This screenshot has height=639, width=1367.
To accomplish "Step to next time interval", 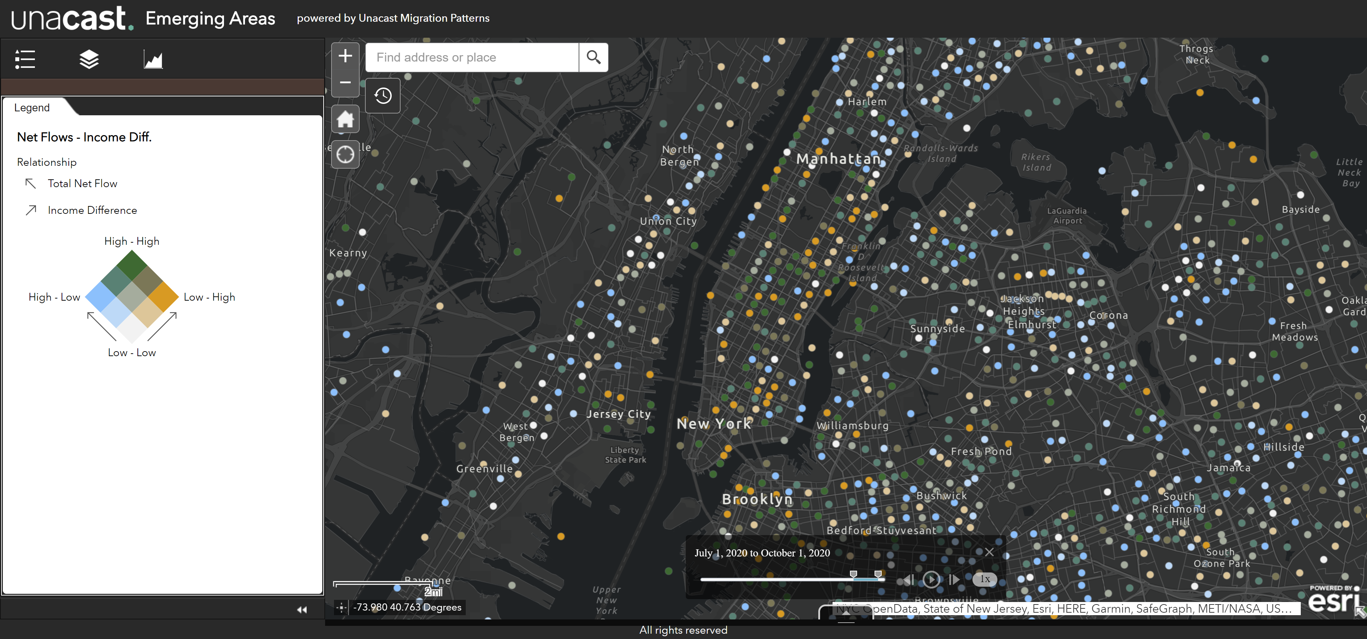I will coord(954,580).
